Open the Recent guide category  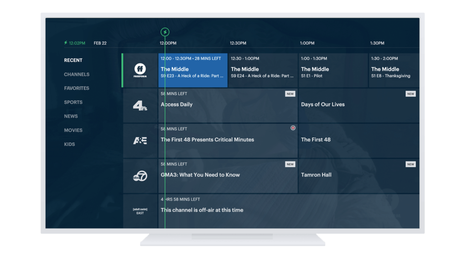(73, 61)
